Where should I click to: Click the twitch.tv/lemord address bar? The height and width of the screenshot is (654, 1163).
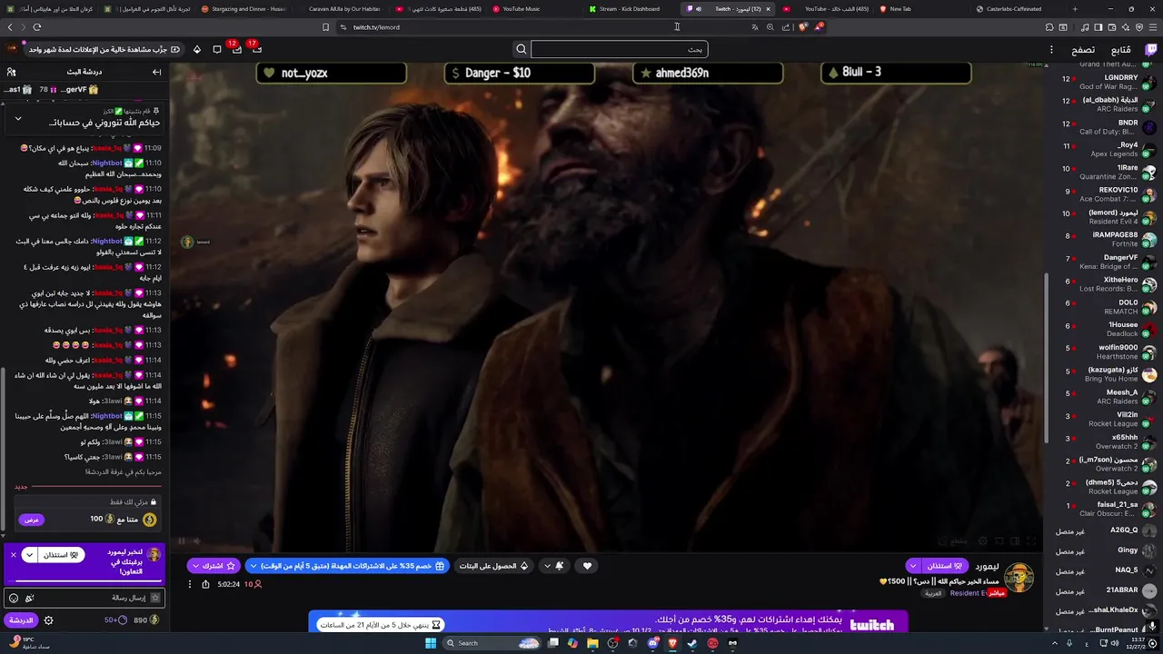(545, 27)
